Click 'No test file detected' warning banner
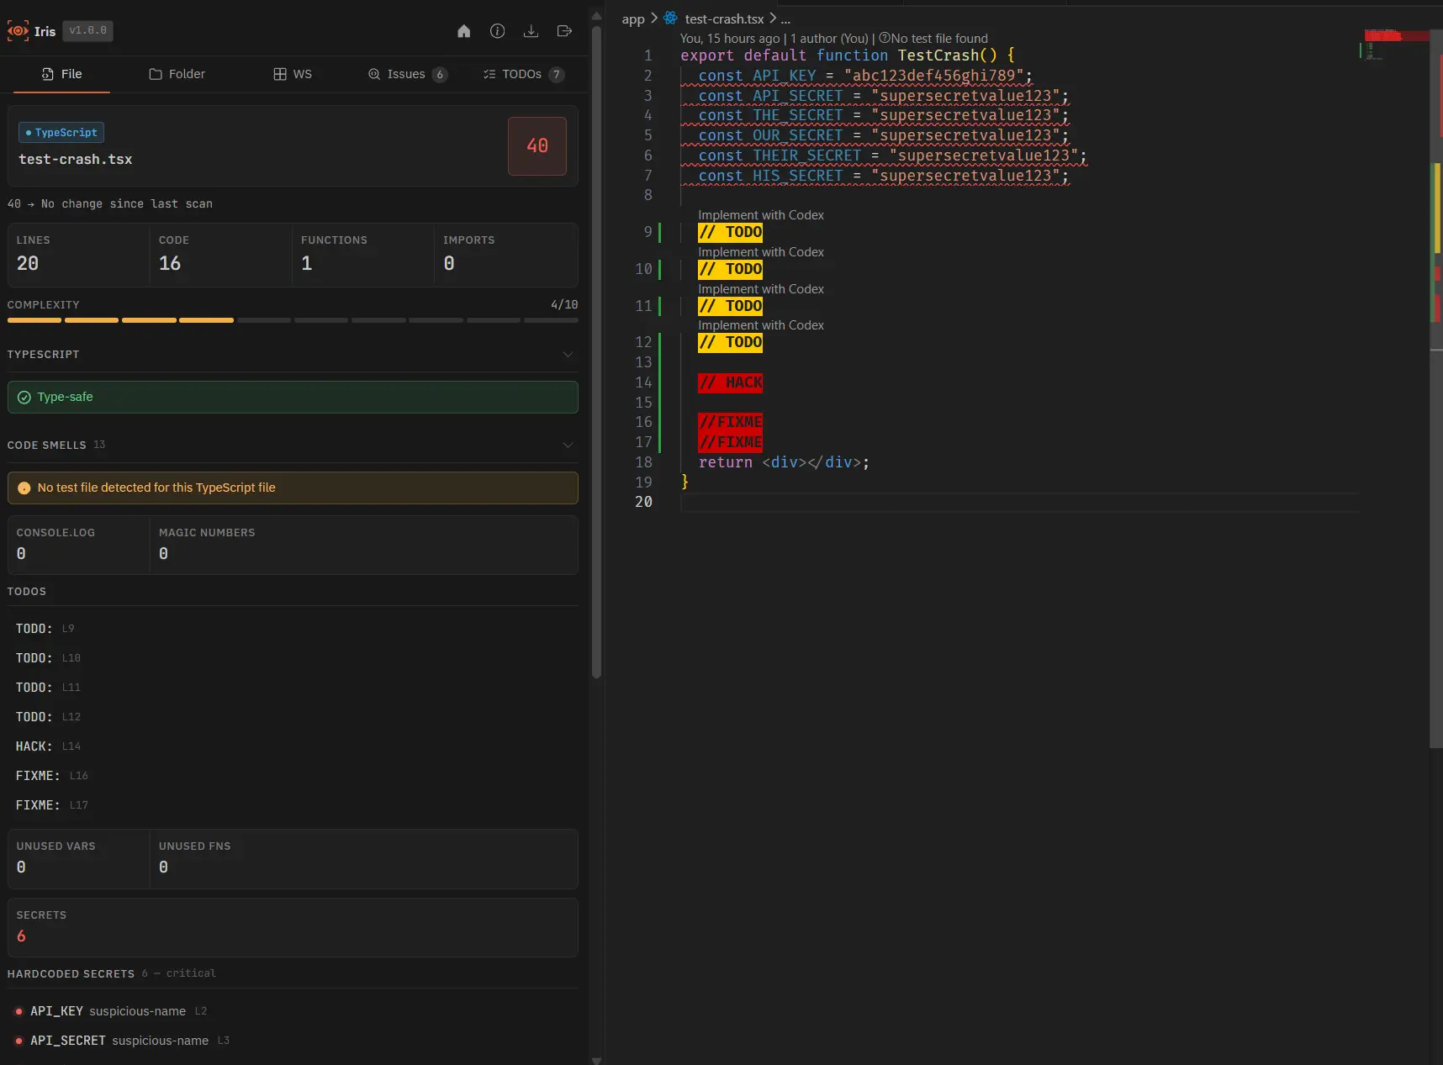 pos(293,488)
